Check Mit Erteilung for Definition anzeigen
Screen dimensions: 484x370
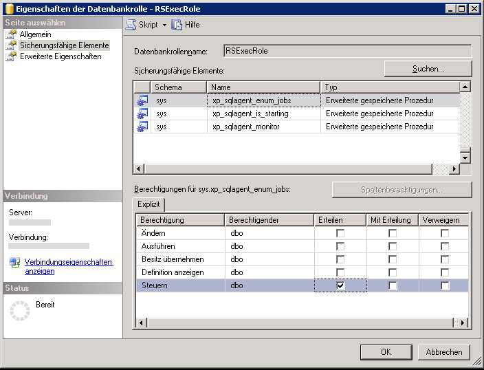393,272
